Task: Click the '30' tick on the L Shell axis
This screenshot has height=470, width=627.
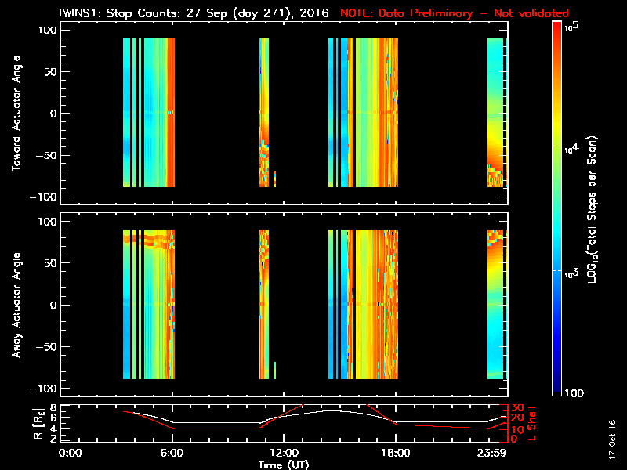Action: pyautogui.click(x=516, y=408)
